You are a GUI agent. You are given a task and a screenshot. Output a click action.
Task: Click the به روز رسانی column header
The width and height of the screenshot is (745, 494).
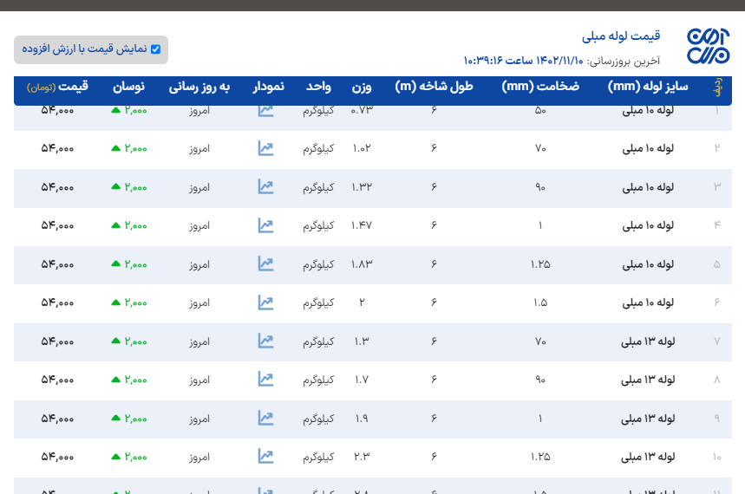click(199, 88)
